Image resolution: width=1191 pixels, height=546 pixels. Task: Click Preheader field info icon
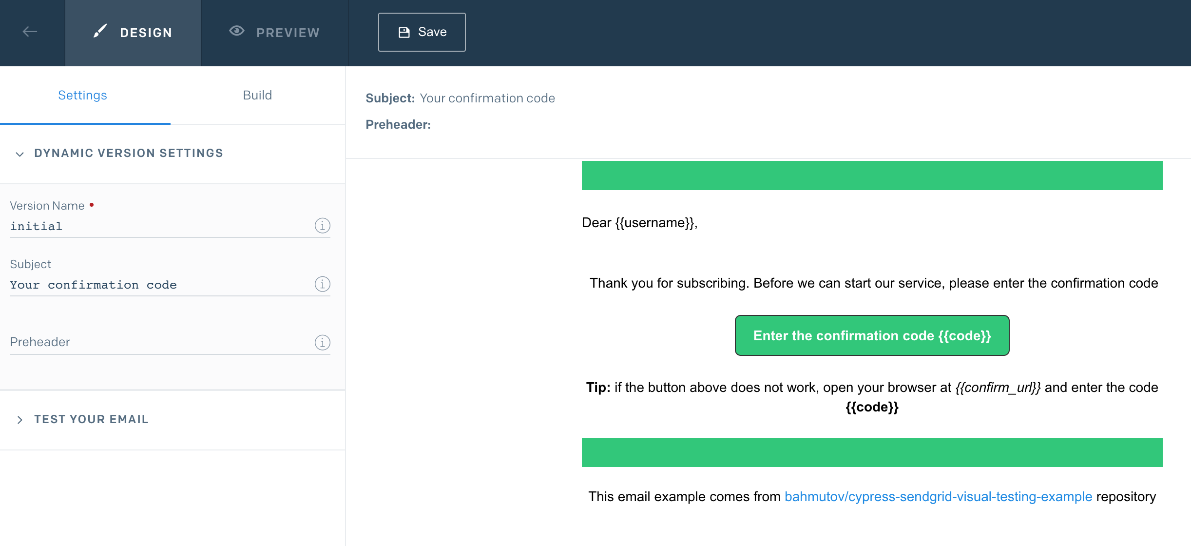pyautogui.click(x=322, y=343)
